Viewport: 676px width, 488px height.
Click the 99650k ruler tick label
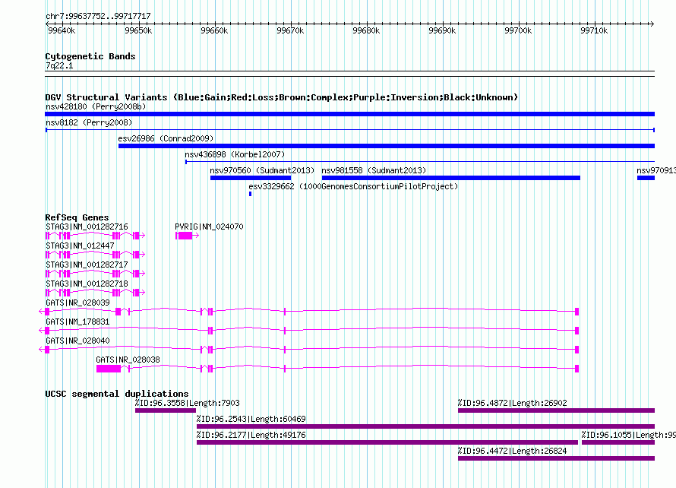tap(138, 30)
